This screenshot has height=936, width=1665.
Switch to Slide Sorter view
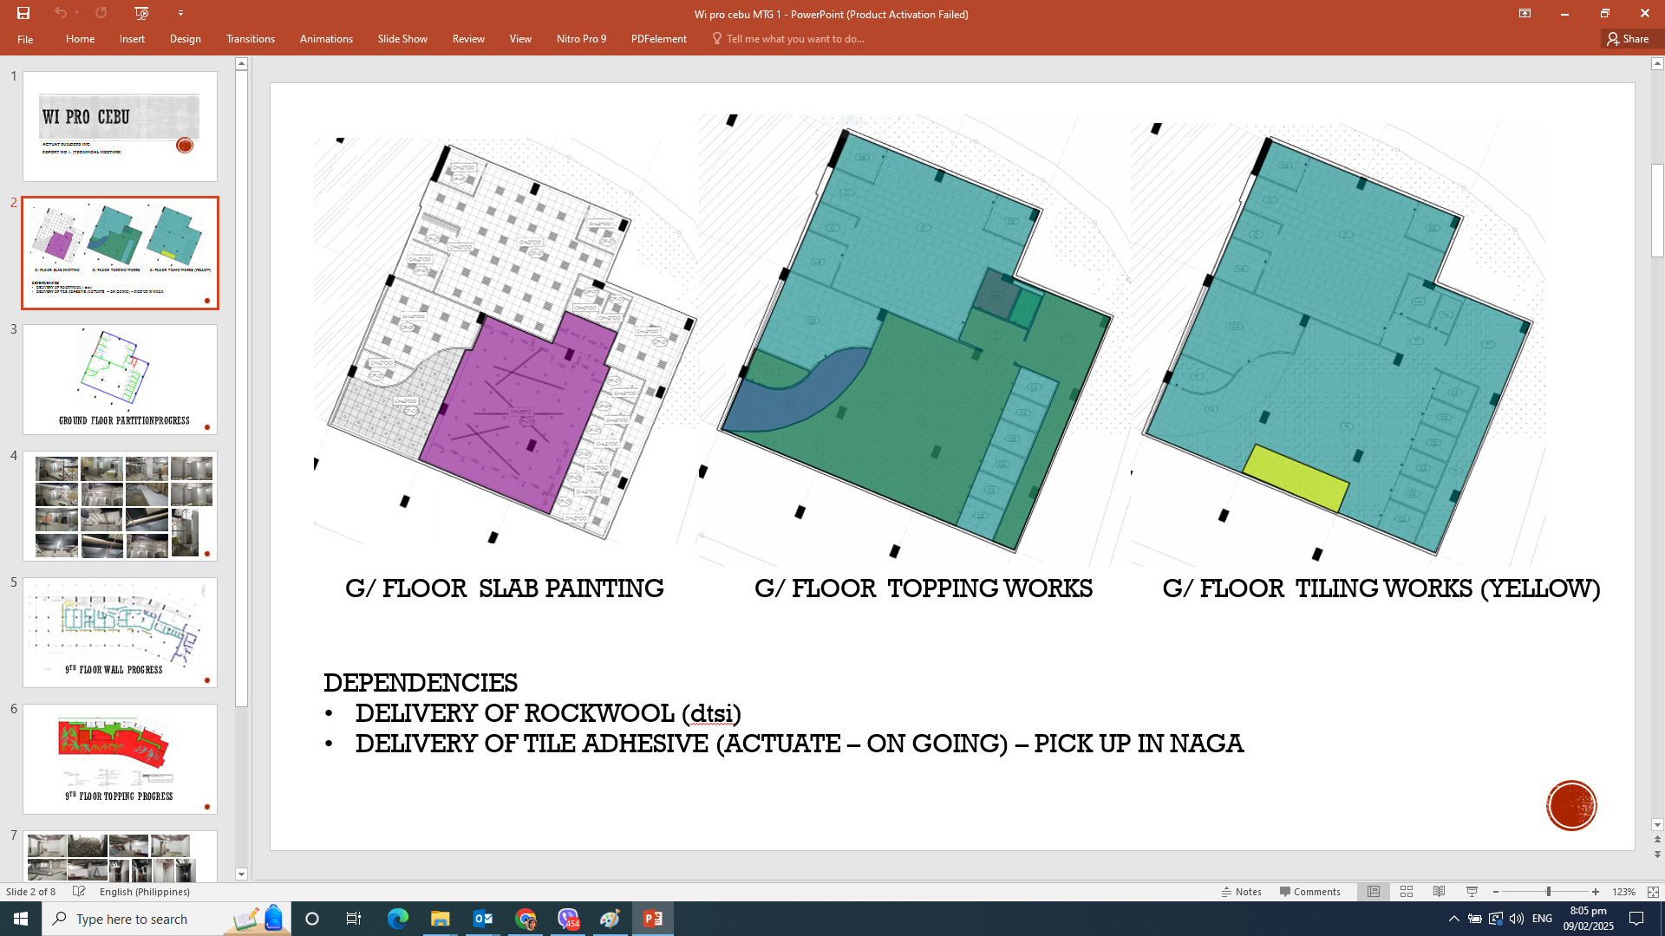[x=1407, y=892]
